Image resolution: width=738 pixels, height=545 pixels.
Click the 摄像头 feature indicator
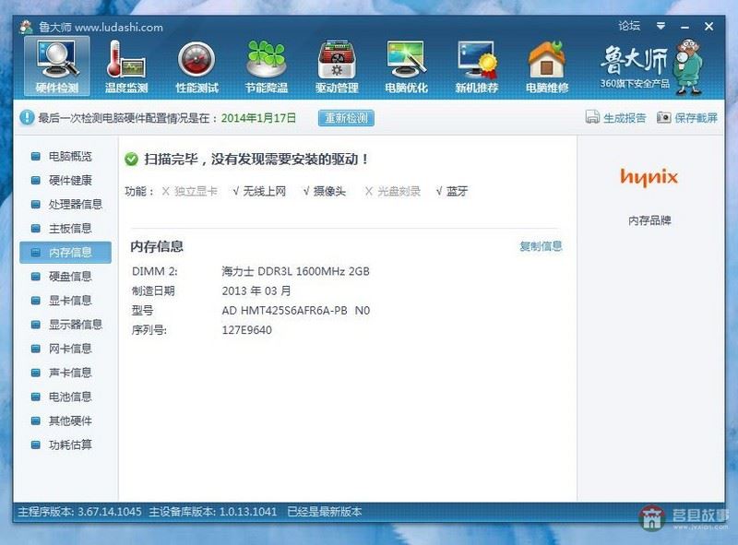click(x=324, y=191)
